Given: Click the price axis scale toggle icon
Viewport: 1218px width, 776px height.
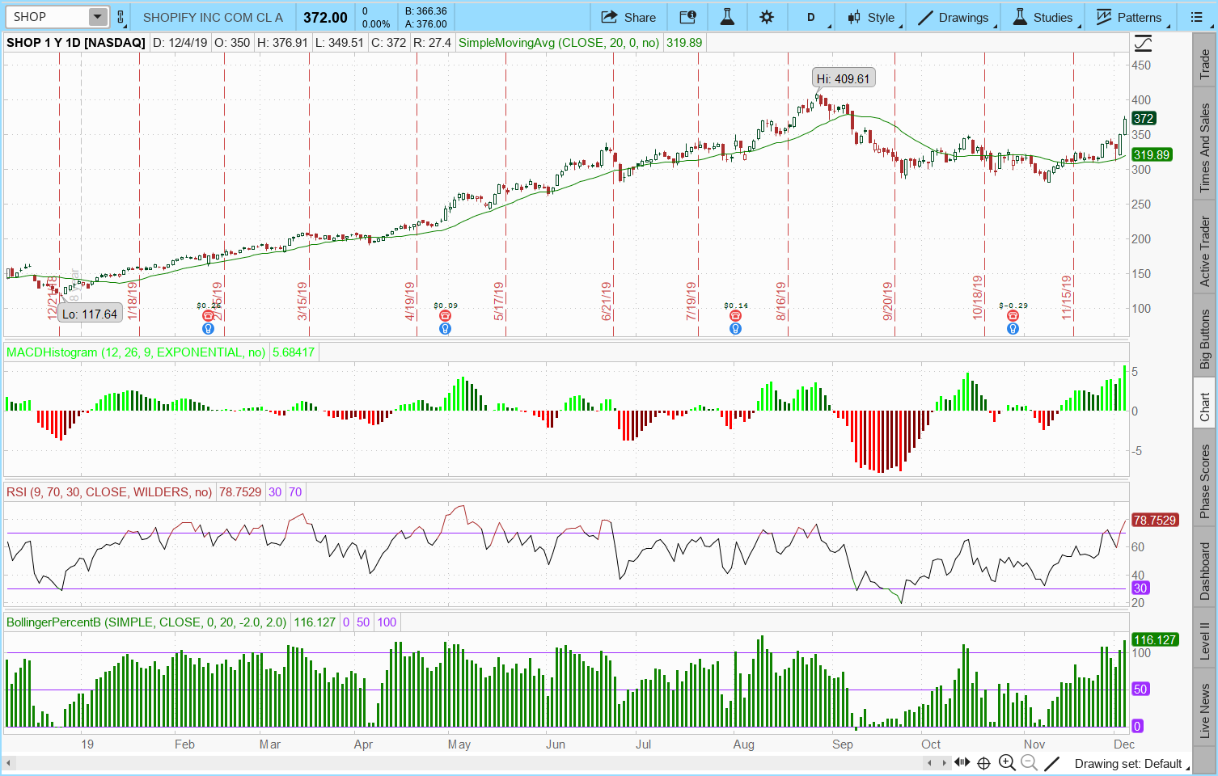Looking at the screenshot, I should pyautogui.click(x=1143, y=43).
